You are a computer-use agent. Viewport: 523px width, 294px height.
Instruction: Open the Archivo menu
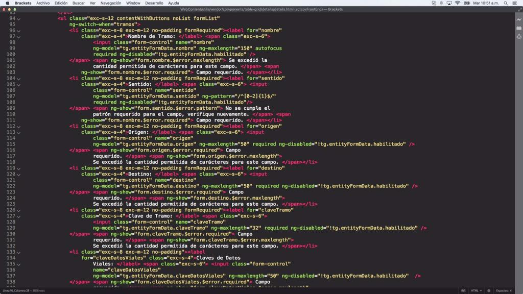pyautogui.click(x=43, y=3)
